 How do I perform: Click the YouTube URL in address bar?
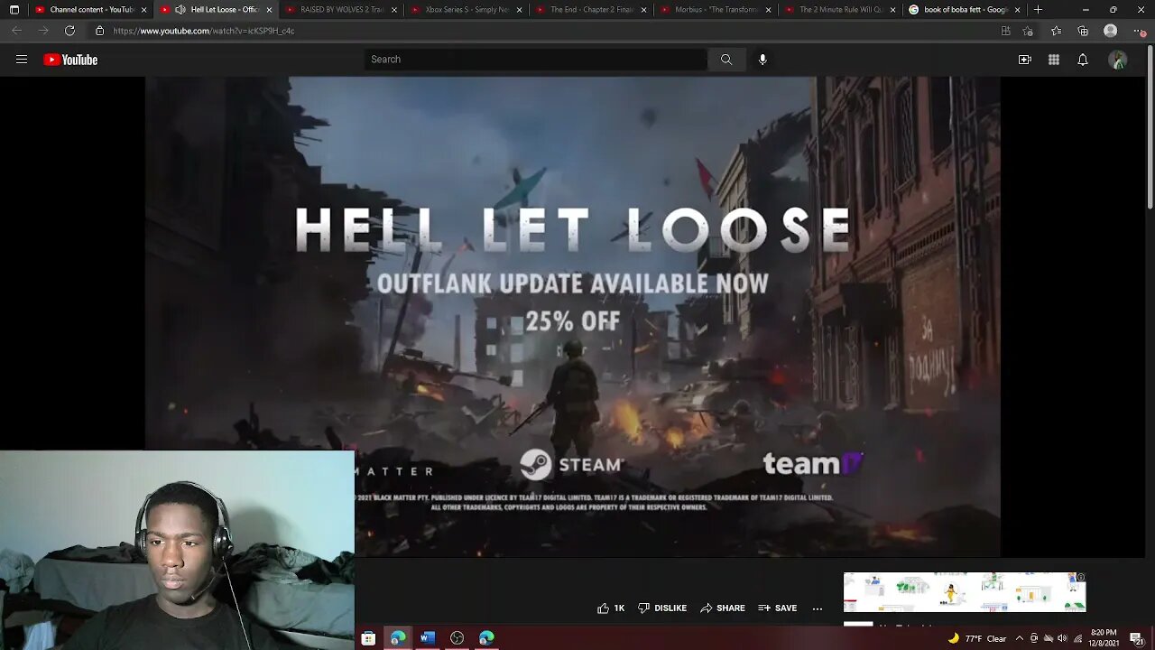(x=204, y=31)
